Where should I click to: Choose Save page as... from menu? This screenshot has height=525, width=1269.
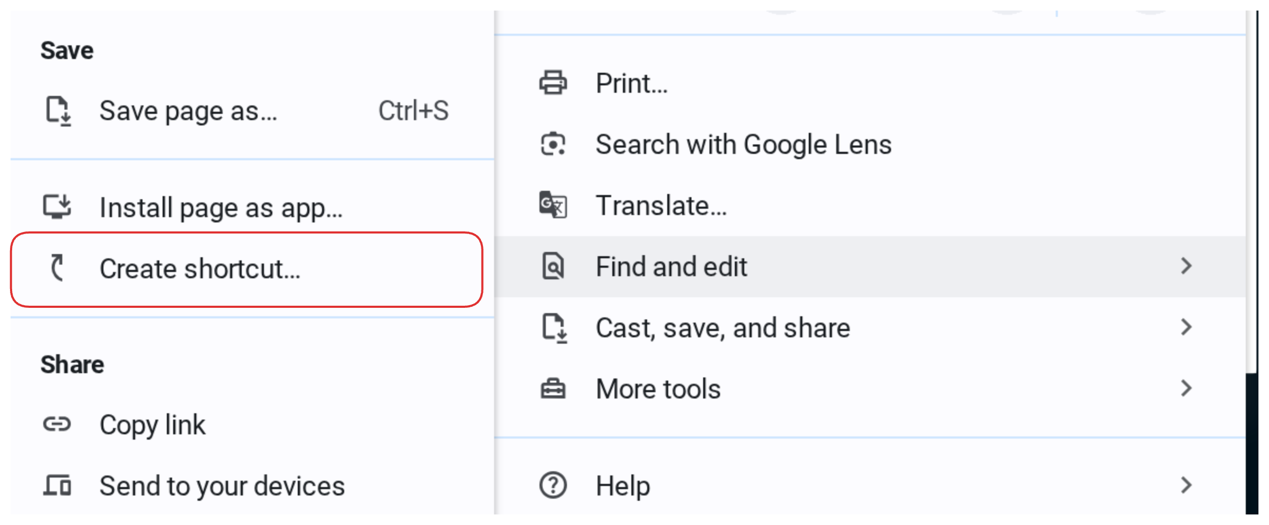click(188, 111)
